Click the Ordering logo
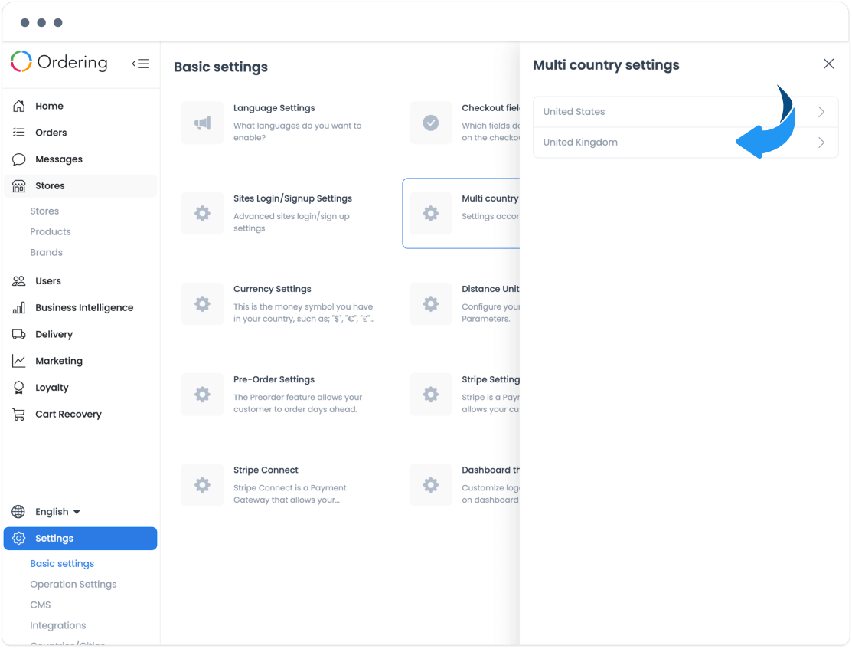This screenshot has width=852, height=649. coord(59,61)
